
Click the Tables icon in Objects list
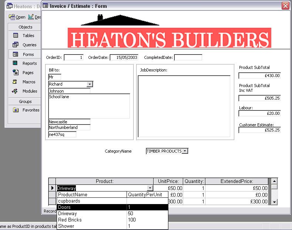tap(16, 36)
